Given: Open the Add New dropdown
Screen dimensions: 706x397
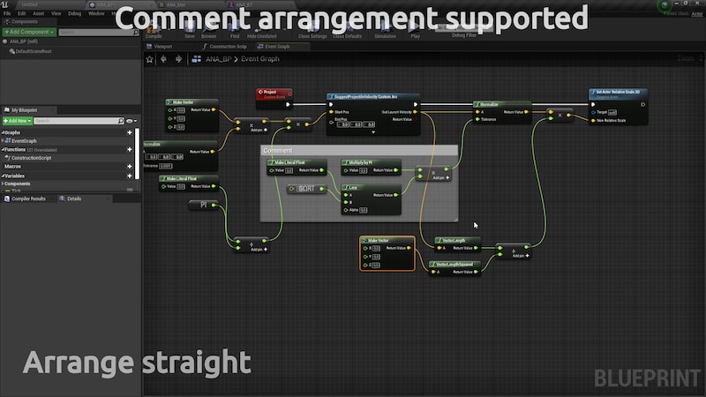Looking at the screenshot, I should (x=17, y=121).
